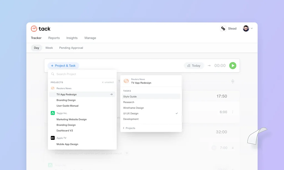Click unselect in Projects header
Screen dimensions: 284x170
(x=108, y=82)
